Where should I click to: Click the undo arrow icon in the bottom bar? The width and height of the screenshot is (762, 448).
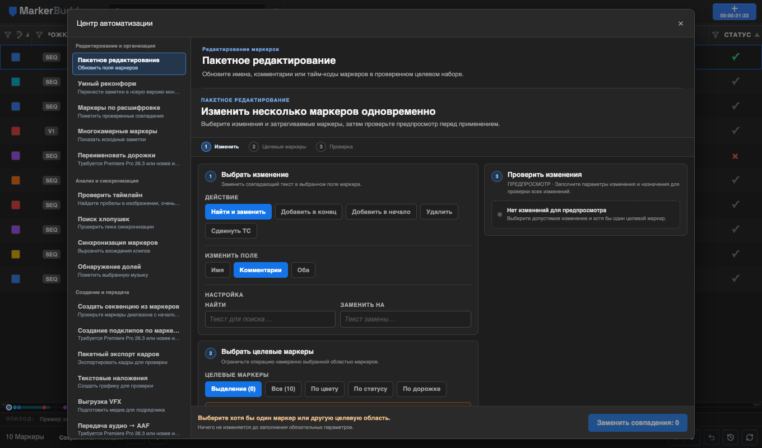point(712,437)
